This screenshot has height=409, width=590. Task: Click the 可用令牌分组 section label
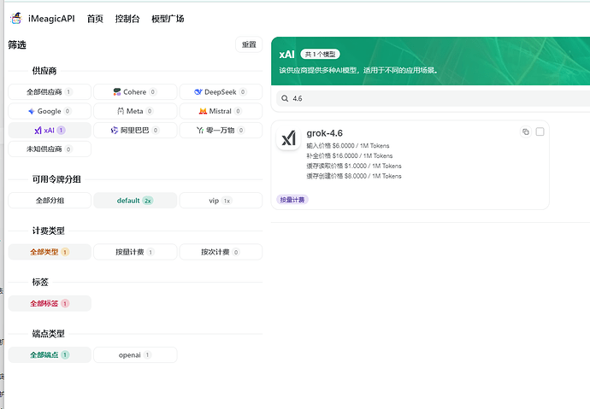pyautogui.click(x=56, y=179)
